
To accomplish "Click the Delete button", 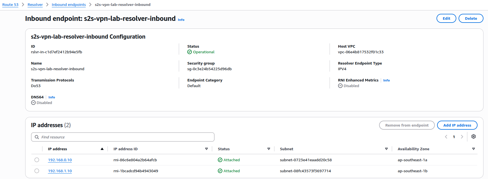I will tap(471, 18).
